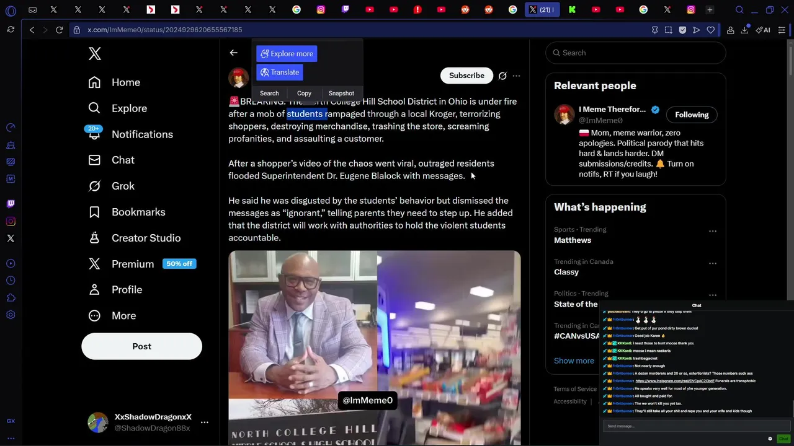The image size is (794, 446).
Task: Click the GX icon at sidebar bottom
Action: click(11, 421)
